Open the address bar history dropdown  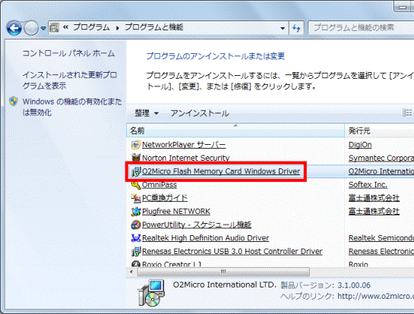click(x=283, y=28)
